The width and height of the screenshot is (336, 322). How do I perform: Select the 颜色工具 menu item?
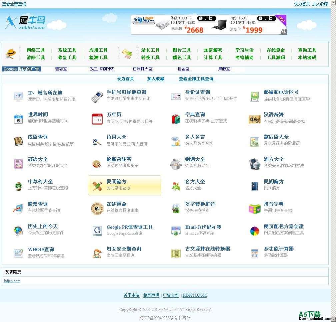click(182, 57)
